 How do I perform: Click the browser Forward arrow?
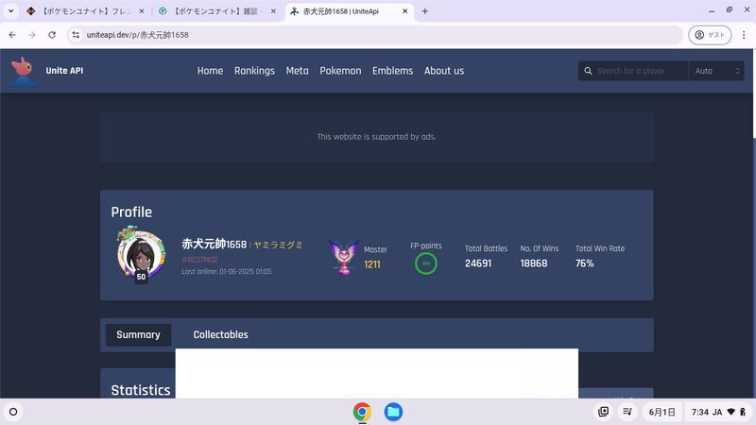pos(32,35)
